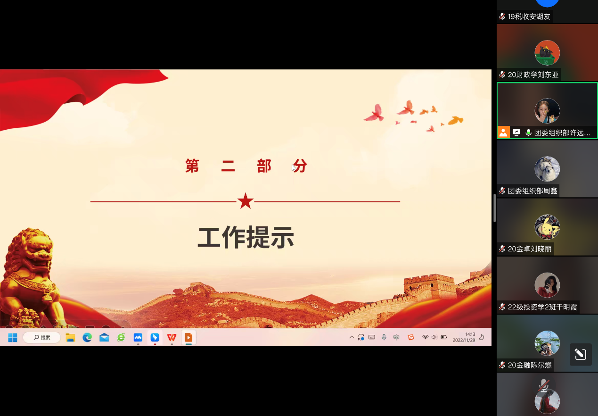598x416 pixels.
Task: Click muted mic icon beside 团委组织部周鑫
Action: tap(502, 191)
